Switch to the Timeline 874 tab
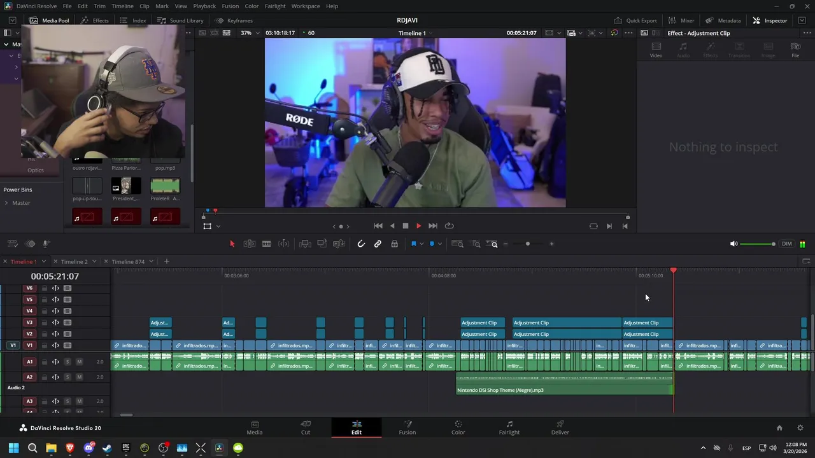815x458 pixels. 128,261
